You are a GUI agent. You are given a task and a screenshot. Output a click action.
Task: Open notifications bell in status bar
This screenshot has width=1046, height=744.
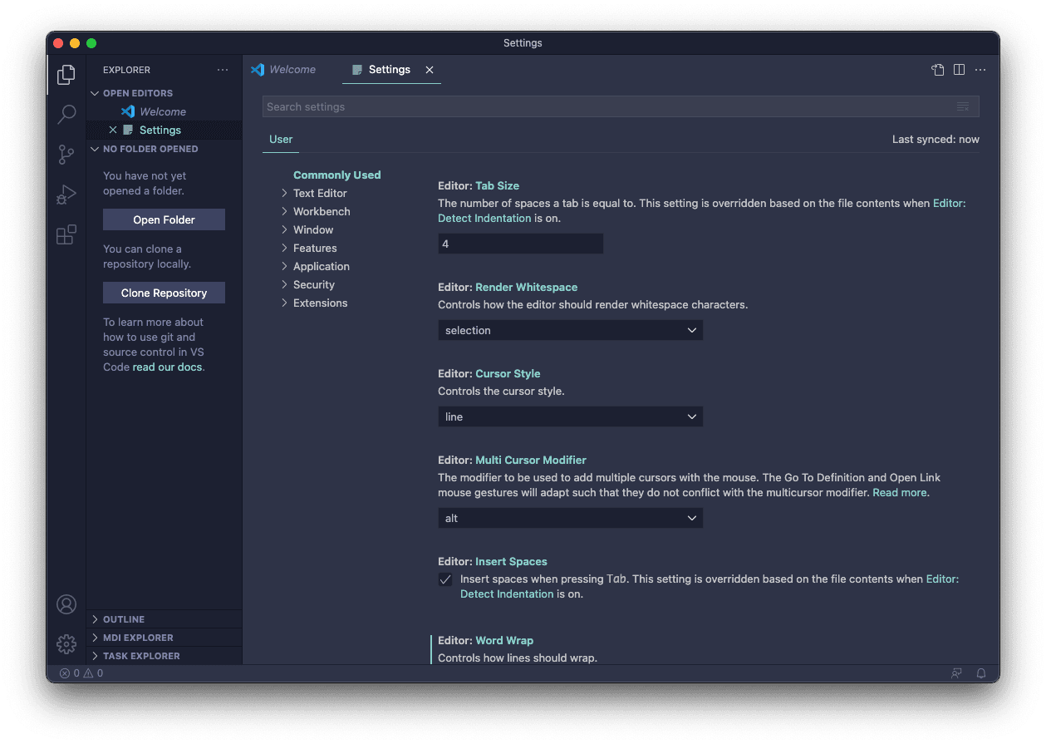point(981,673)
